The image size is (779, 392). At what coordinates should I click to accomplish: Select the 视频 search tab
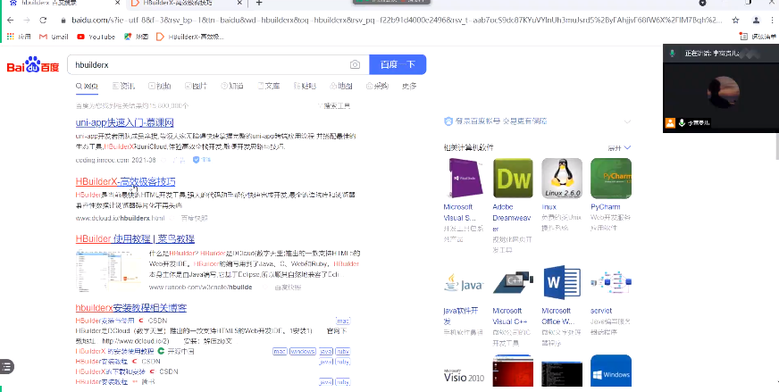click(160, 86)
